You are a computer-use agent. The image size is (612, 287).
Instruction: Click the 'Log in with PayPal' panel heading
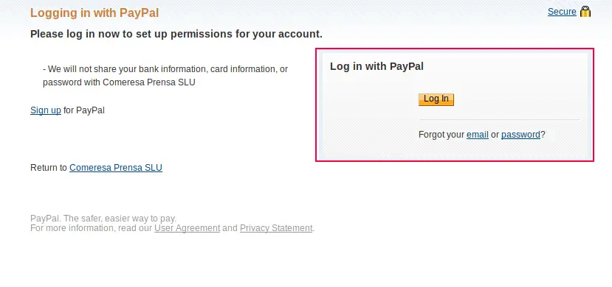[377, 66]
